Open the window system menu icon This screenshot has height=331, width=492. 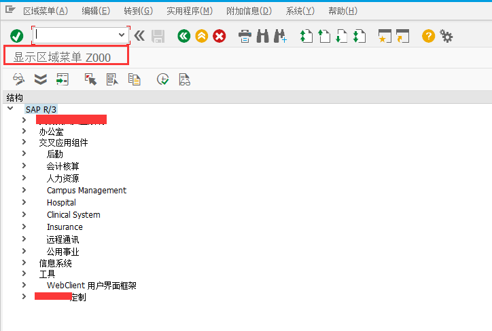[x=10, y=9]
